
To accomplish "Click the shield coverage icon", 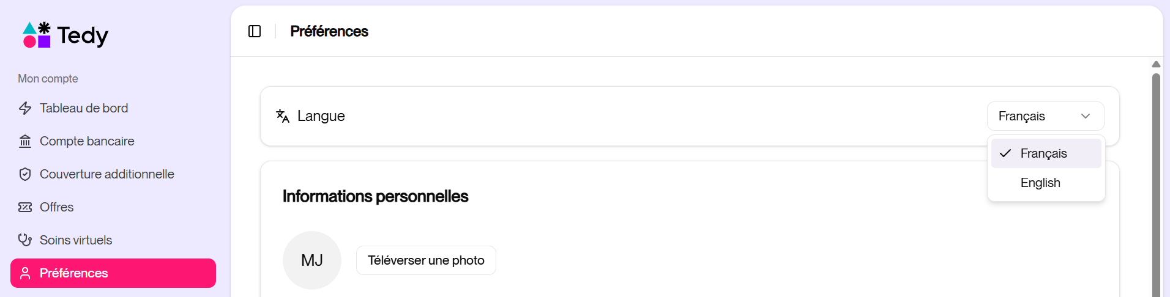I will tap(25, 174).
